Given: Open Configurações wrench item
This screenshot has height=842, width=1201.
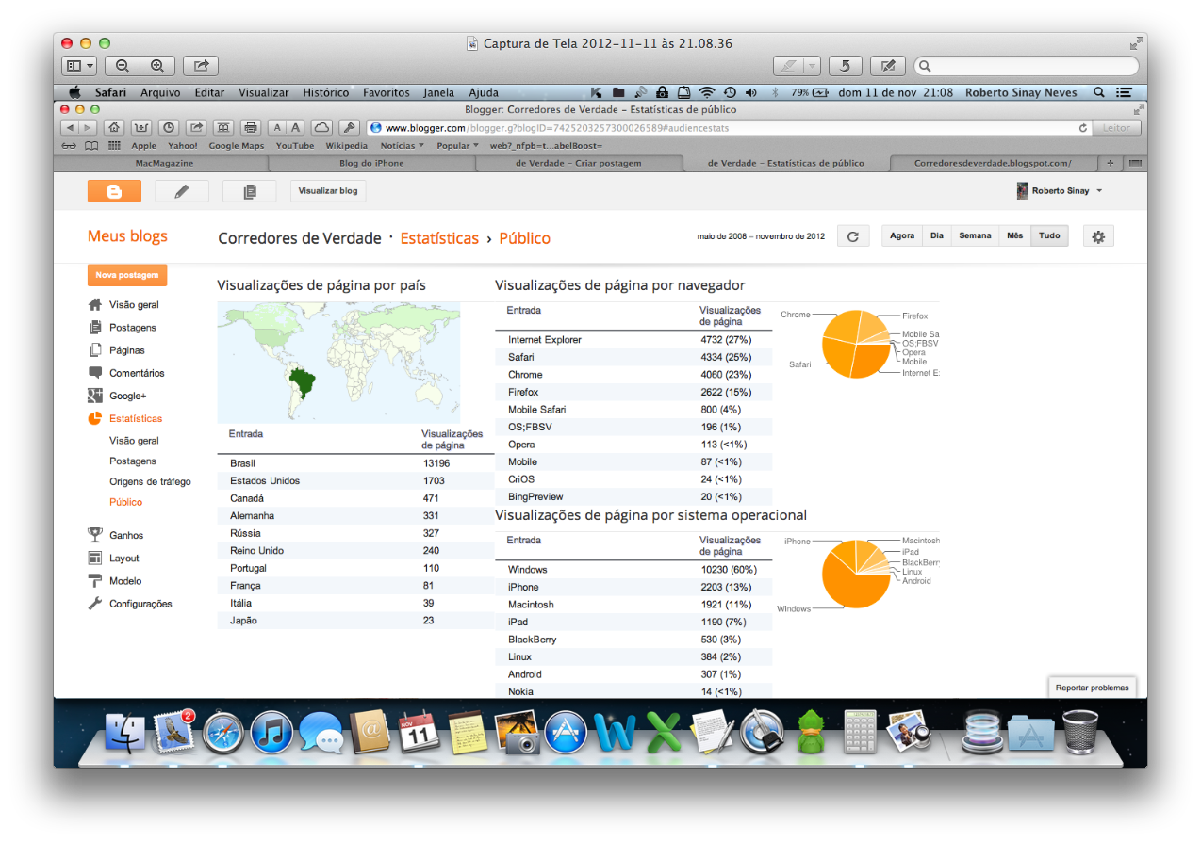Looking at the screenshot, I should point(130,604).
